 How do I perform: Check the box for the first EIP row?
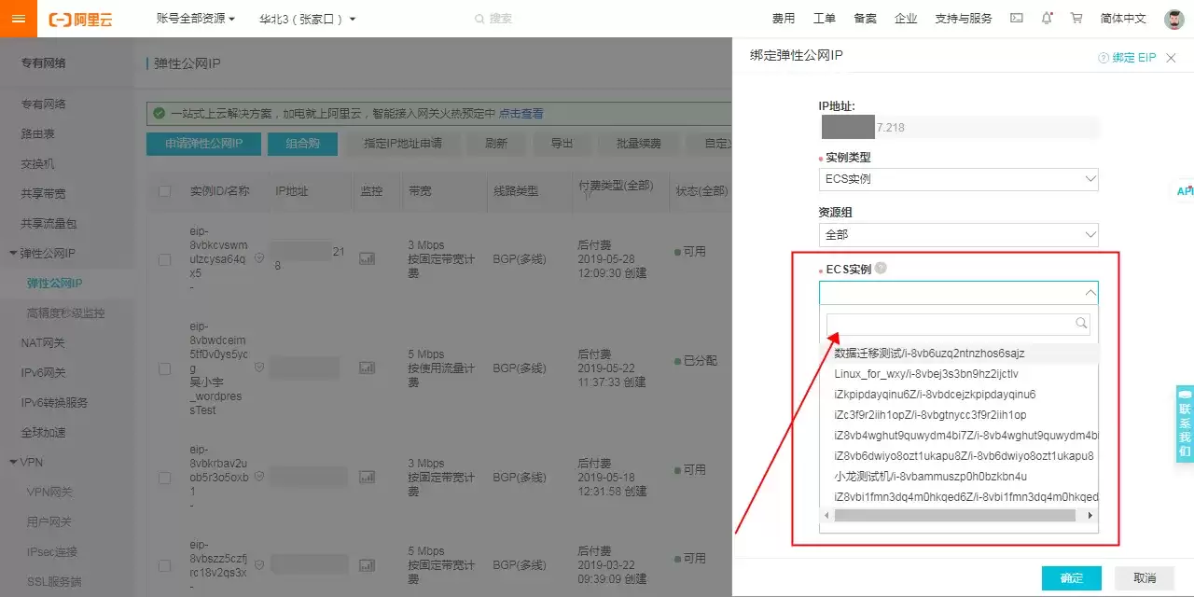pyautogui.click(x=165, y=259)
